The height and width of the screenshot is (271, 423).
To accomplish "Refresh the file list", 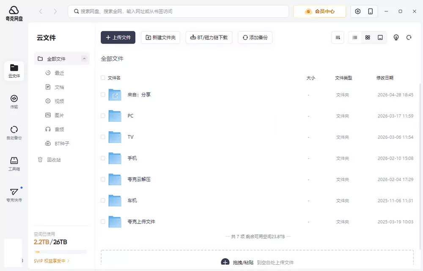I will click(409, 38).
